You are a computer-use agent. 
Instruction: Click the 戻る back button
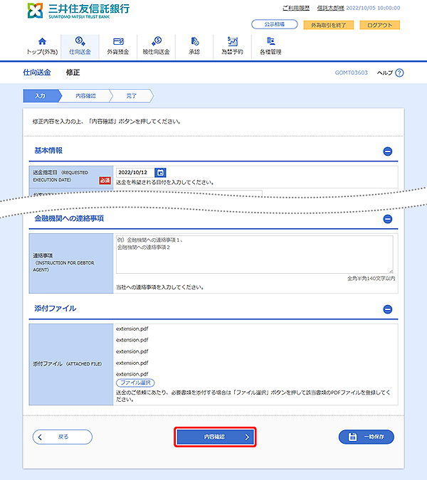pyautogui.click(x=63, y=437)
